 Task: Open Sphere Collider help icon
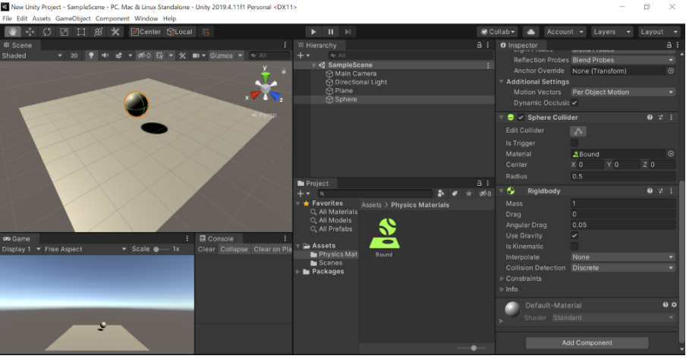click(650, 118)
